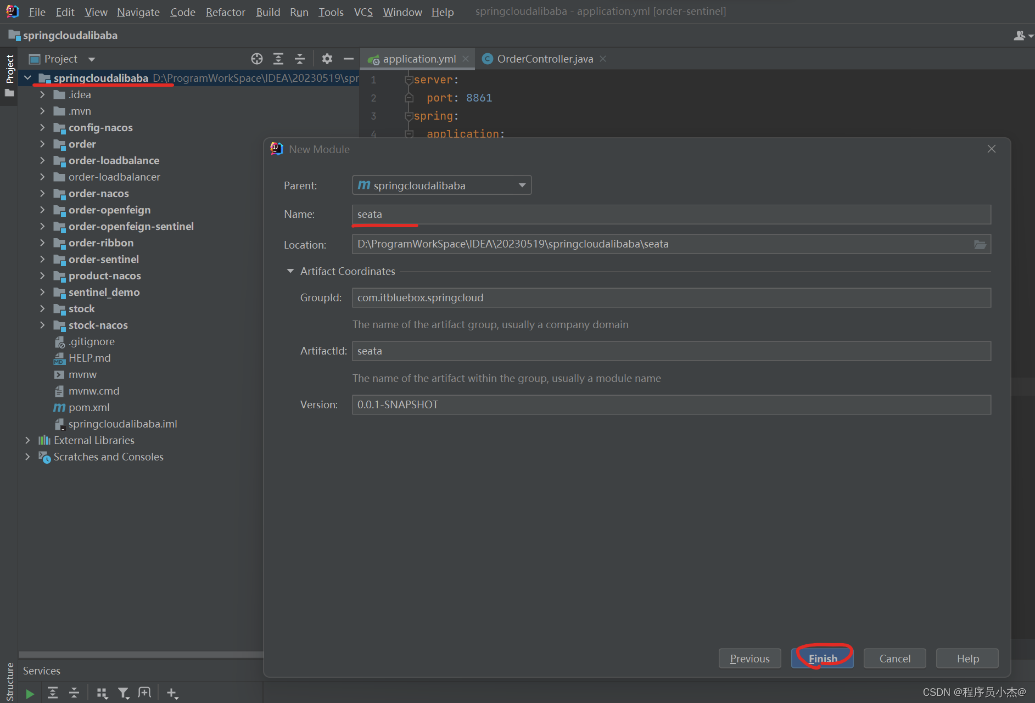Click the Filter icon in Services
The width and height of the screenshot is (1035, 703).
point(124,693)
